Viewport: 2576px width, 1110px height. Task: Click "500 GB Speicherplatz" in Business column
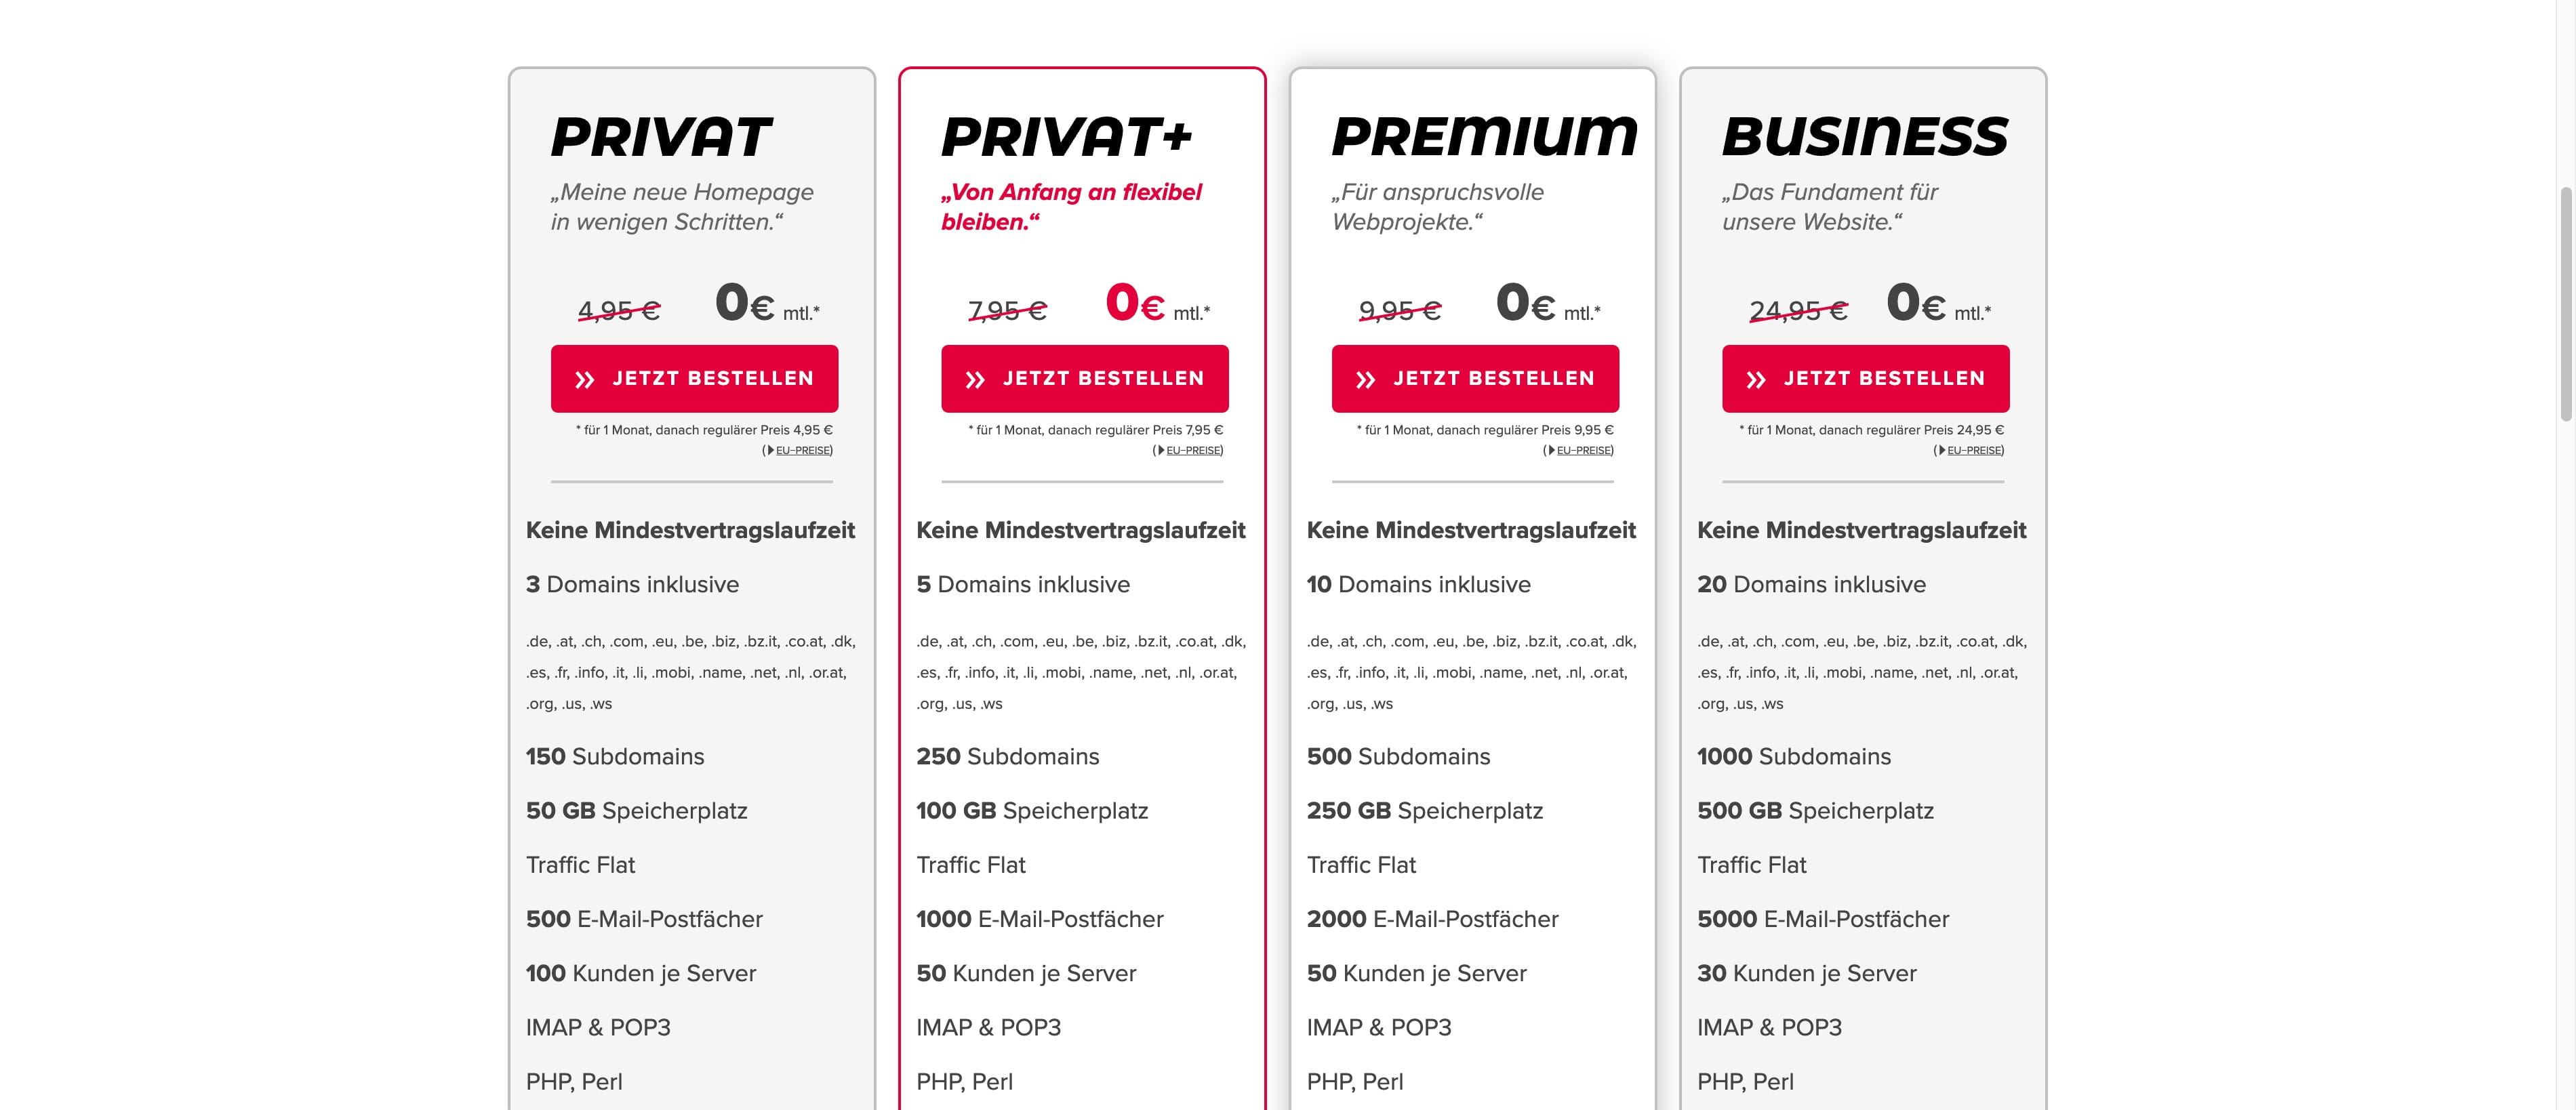tap(1815, 811)
